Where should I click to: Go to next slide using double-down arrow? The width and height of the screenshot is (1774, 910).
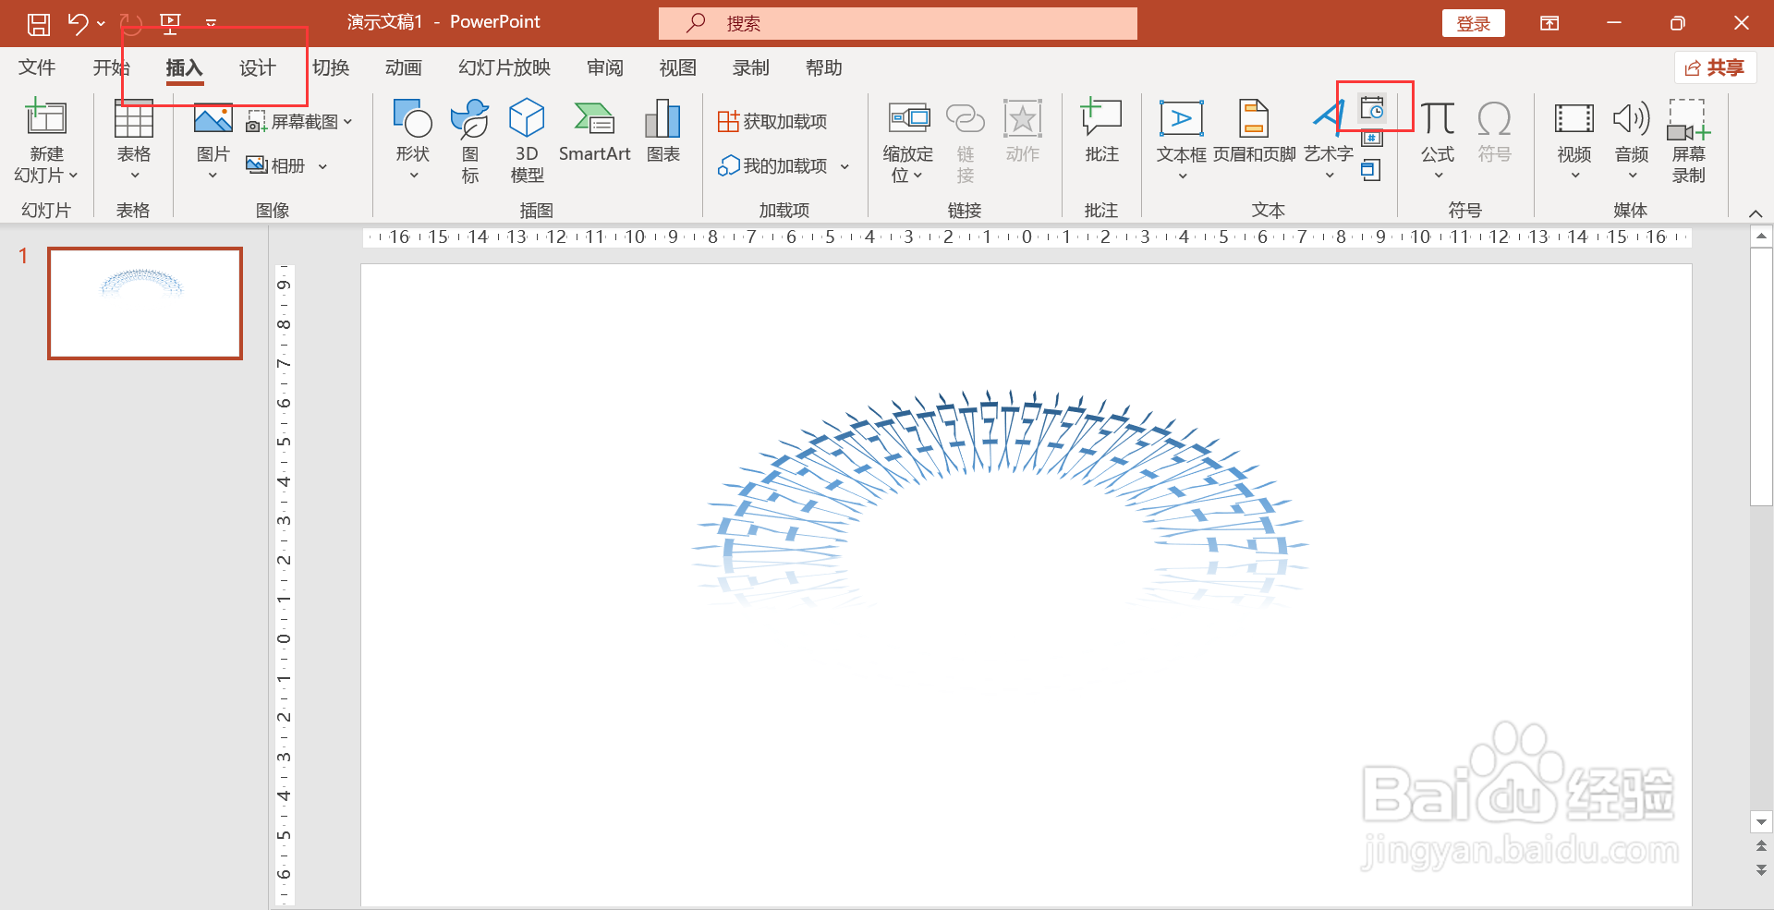[x=1762, y=869]
